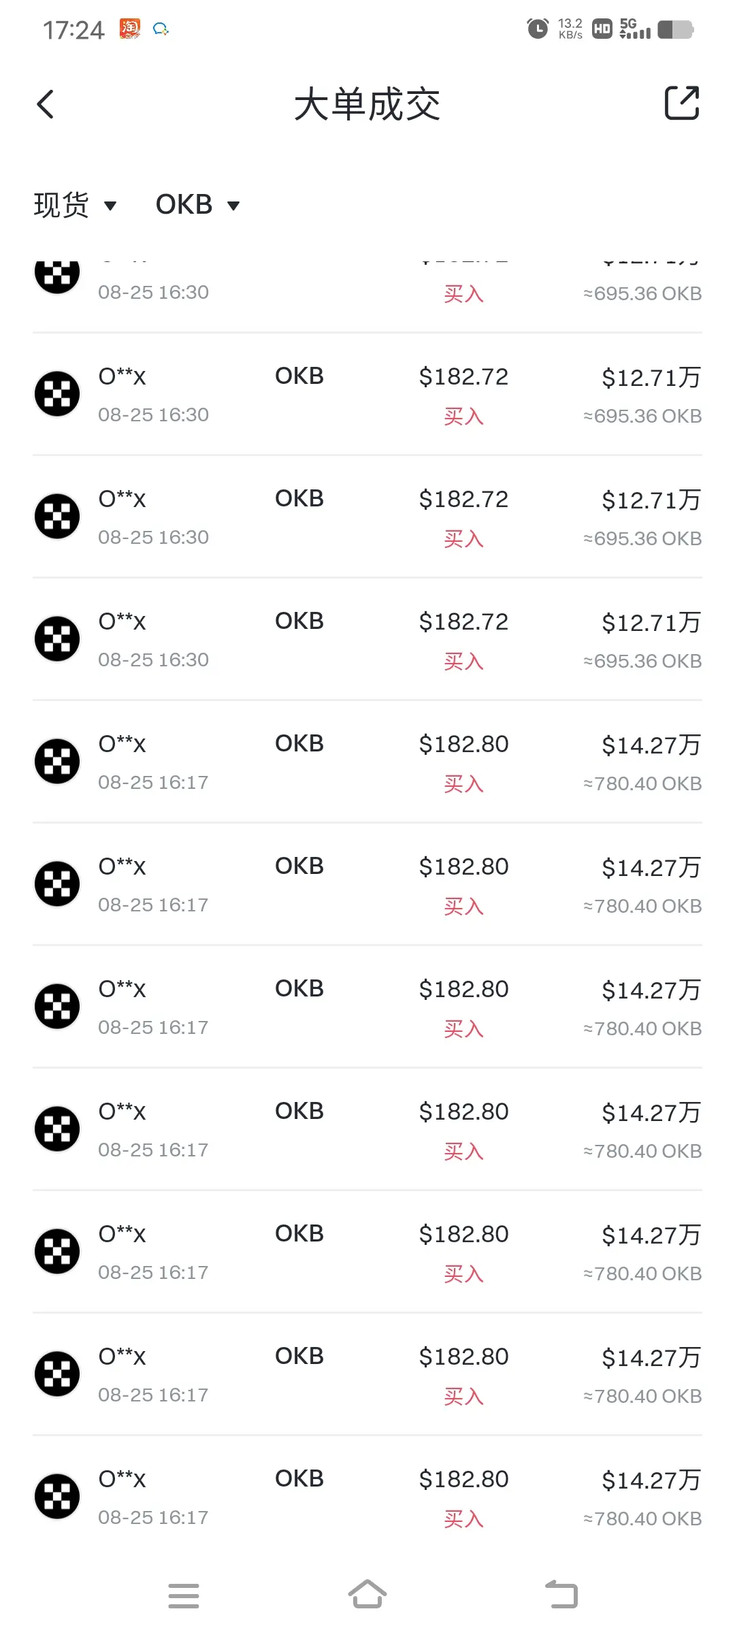
Task: Tap the Android back navigation icon
Action: coord(561,1595)
